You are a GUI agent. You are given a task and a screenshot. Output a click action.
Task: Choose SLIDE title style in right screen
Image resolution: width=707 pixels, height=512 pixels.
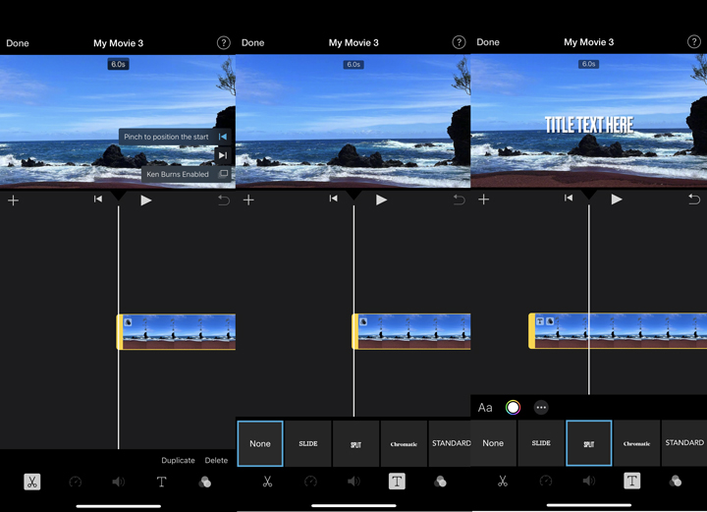(541, 443)
